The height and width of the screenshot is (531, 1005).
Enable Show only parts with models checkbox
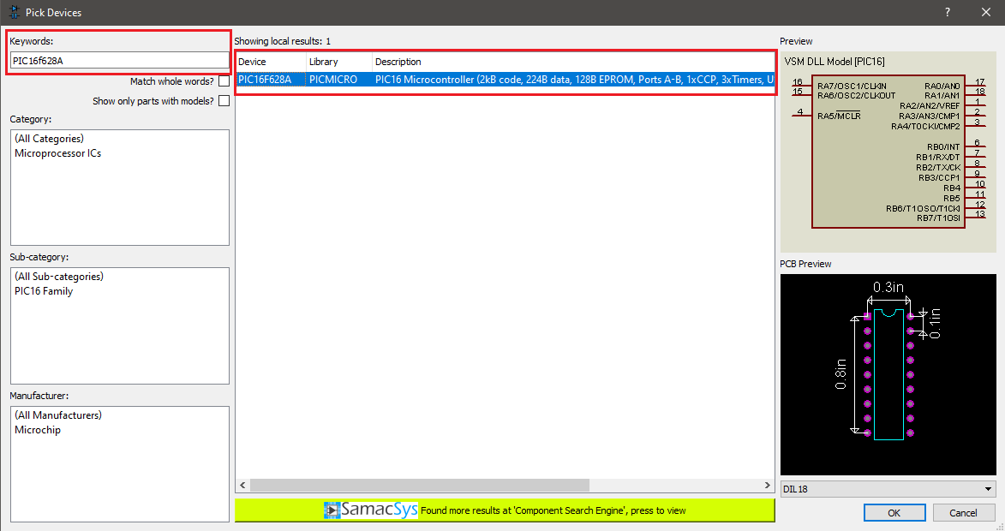click(x=224, y=101)
